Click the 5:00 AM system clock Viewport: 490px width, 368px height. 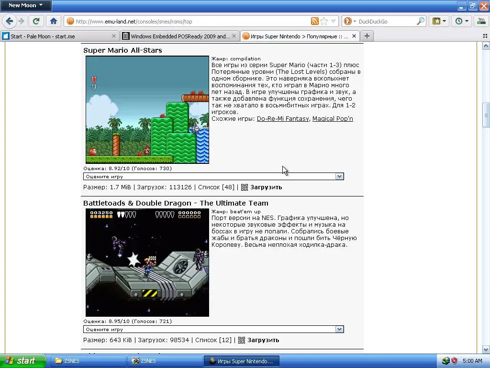(472, 361)
